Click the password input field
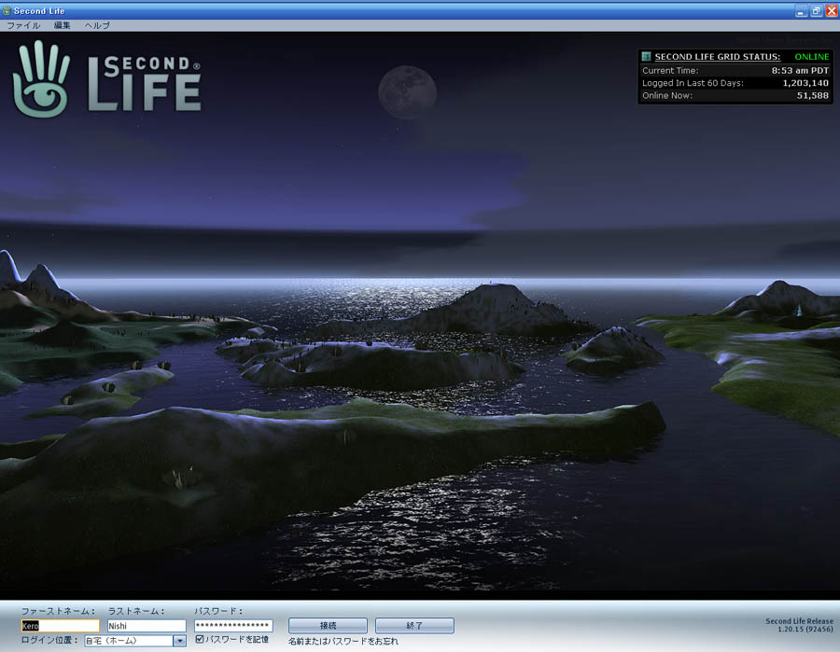The height and width of the screenshot is (652, 840). pyautogui.click(x=233, y=625)
